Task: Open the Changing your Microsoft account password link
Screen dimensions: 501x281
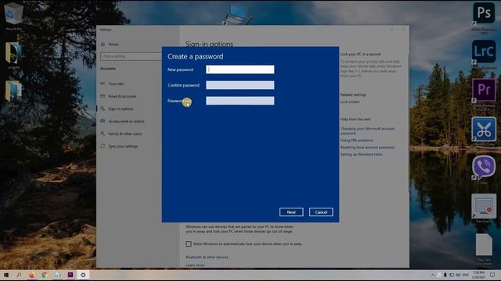Action: coord(367,131)
